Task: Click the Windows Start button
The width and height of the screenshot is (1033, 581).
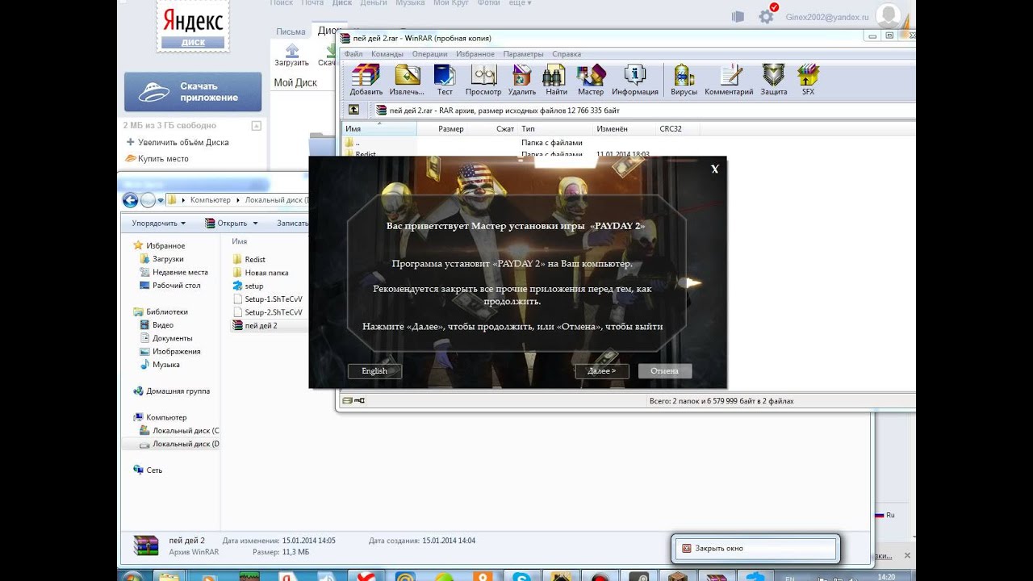Action: [x=132, y=577]
